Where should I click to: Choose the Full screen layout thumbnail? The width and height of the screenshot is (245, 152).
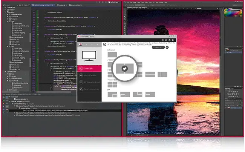[x=112, y=55]
